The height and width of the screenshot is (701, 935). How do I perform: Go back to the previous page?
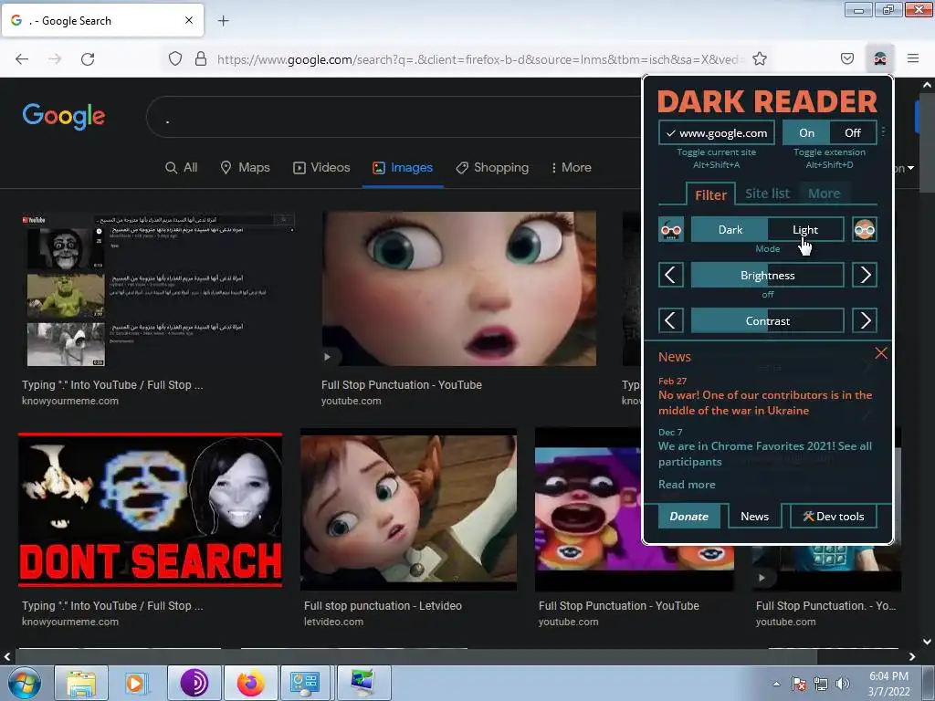pyautogui.click(x=22, y=58)
